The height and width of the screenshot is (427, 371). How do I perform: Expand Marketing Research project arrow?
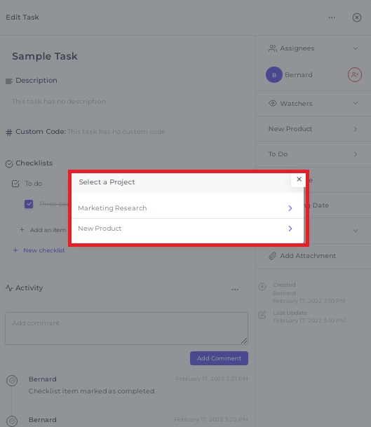click(x=290, y=208)
